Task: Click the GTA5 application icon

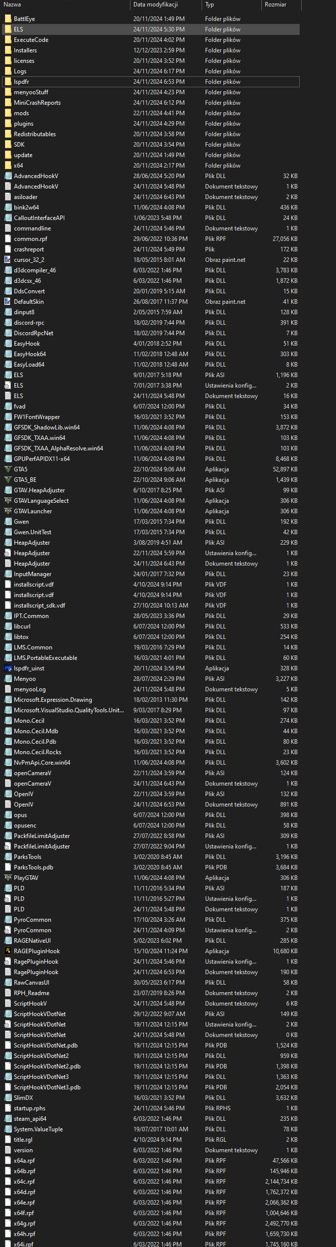Action: pyautogui.click(x=7, y=469)
